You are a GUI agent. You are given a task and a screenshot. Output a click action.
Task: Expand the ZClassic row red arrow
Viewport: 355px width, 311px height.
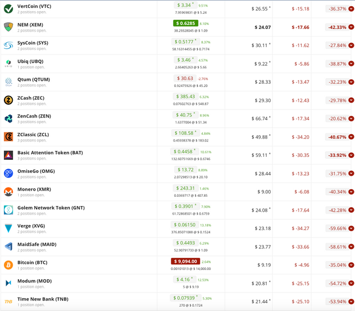351,137
